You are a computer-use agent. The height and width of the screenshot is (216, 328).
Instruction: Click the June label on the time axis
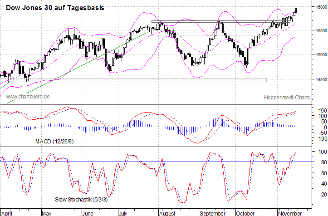pos(88,213)
